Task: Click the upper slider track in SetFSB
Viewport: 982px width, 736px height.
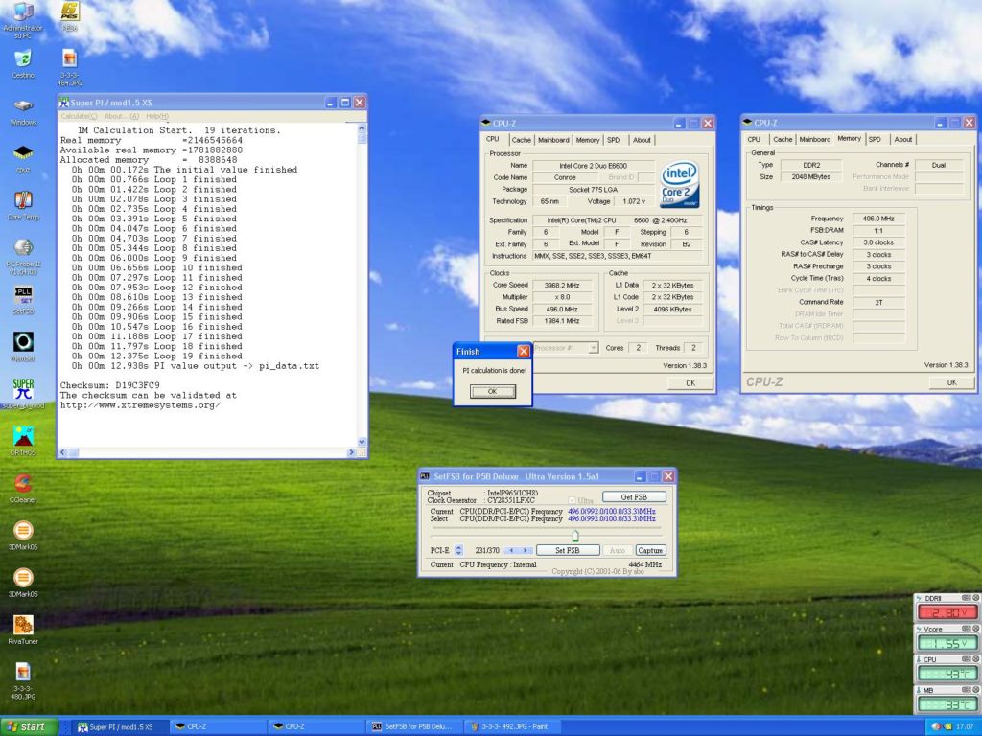Action: click(546, 528)
